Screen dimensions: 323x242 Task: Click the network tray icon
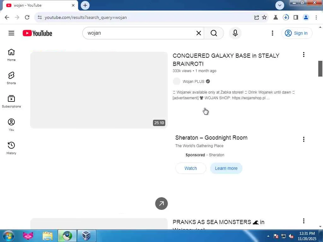[284, 236]
